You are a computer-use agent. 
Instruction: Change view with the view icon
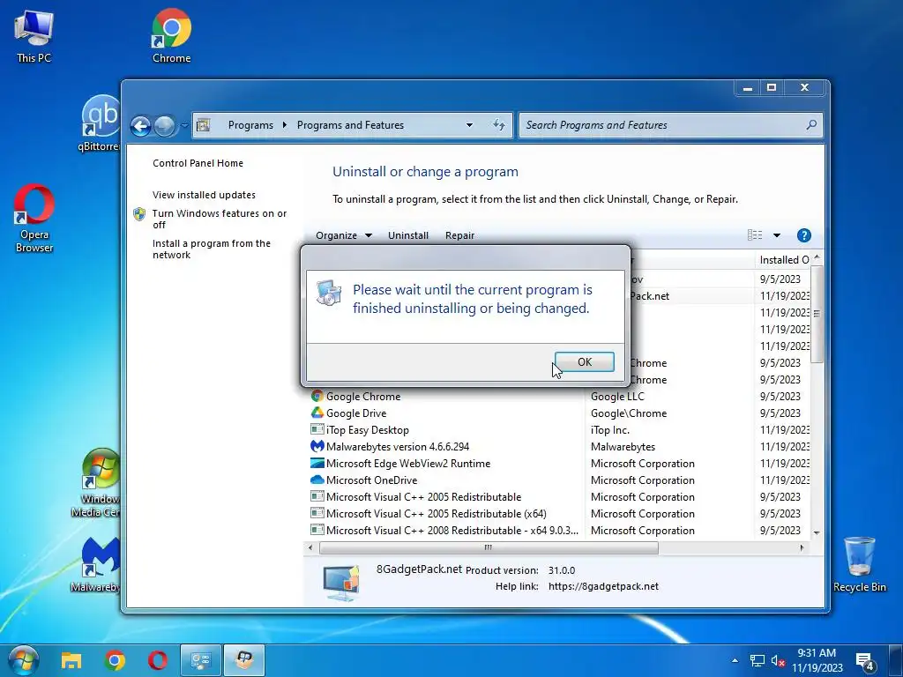[x=755, y=234]
